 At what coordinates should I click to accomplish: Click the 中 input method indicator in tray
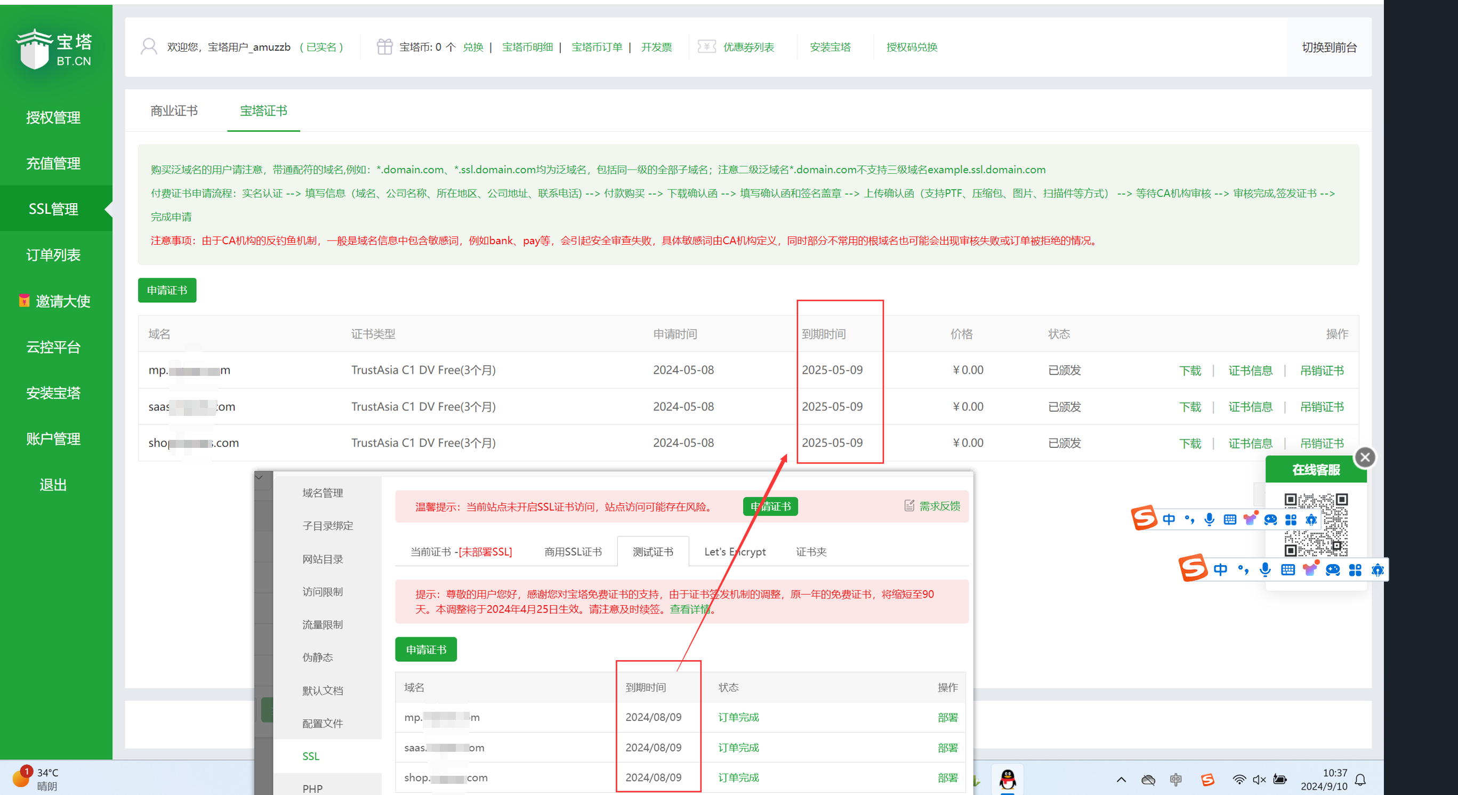click(x=1175, y=780)
